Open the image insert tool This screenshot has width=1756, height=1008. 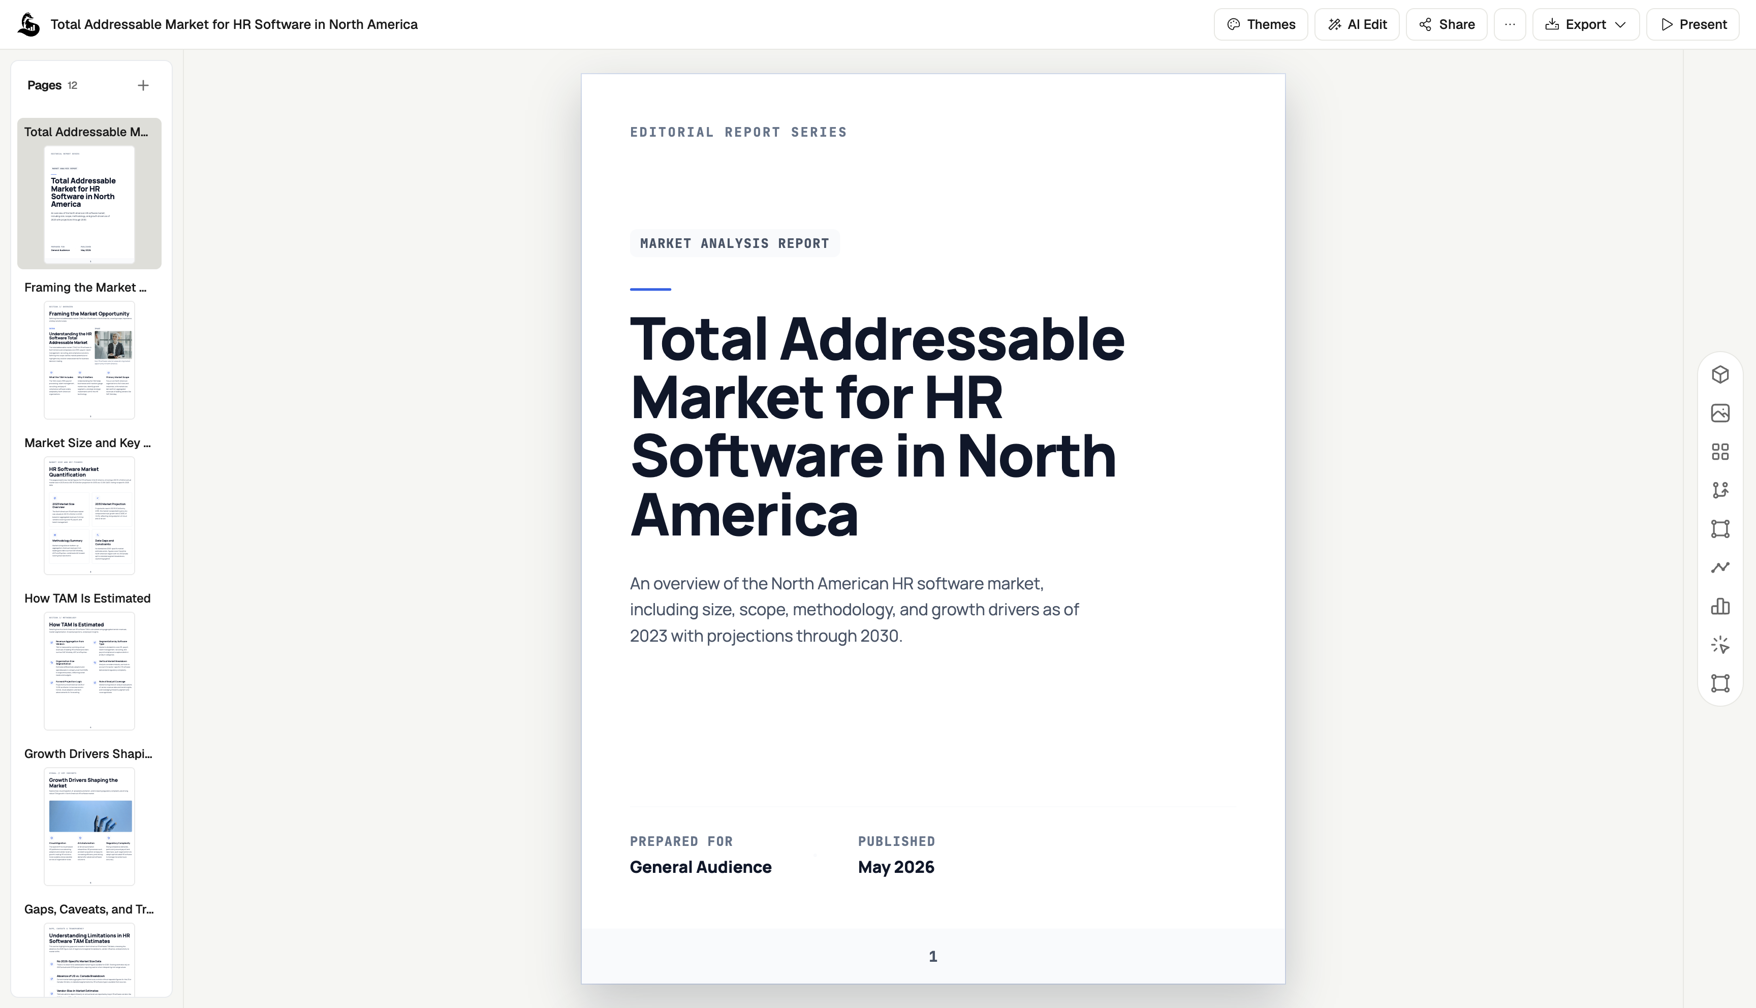tap(1720, 413)
